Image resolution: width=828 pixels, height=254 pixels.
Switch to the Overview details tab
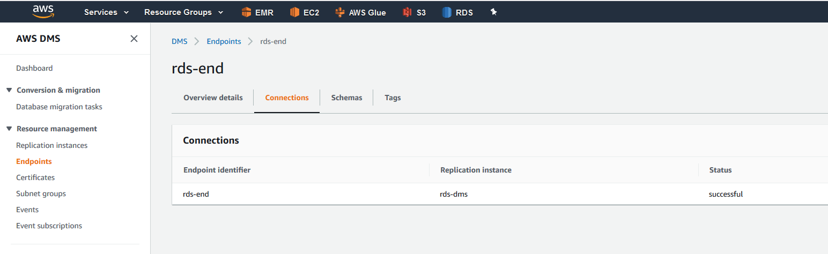(x=213, y=98)
